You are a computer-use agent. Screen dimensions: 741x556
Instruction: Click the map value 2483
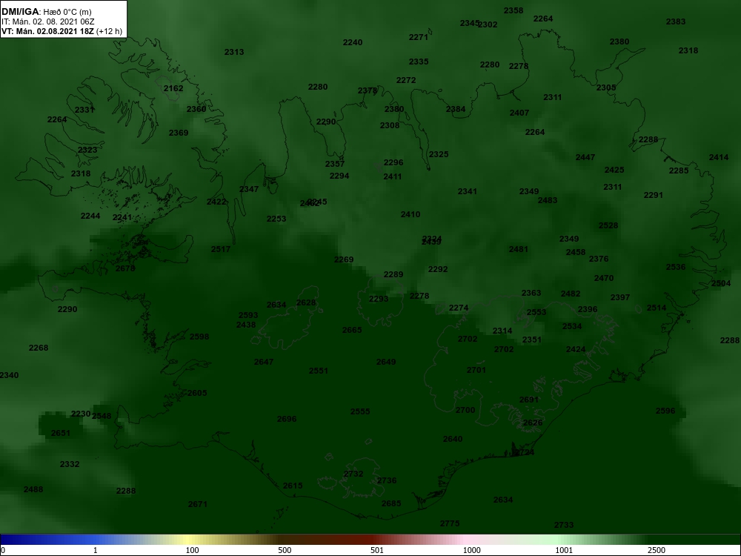pos(548,200)
